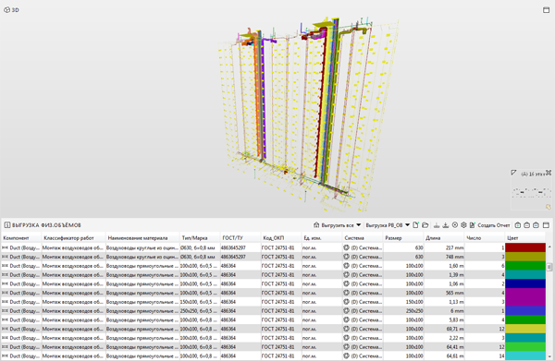Screen dimensions: 555x361
Task: Click the green plus box icon
Action: point(518,225)
